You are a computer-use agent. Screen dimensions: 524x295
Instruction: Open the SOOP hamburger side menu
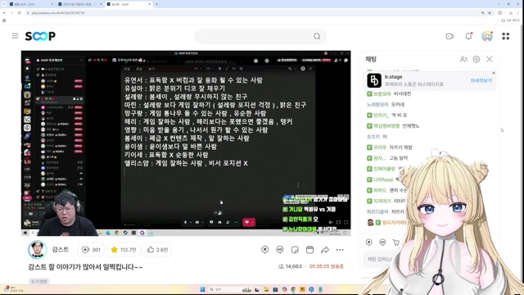click(15, 36)
